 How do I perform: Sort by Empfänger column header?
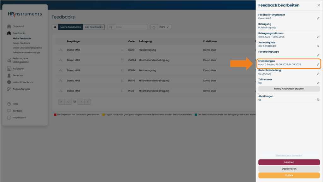(x=74, y=41)
